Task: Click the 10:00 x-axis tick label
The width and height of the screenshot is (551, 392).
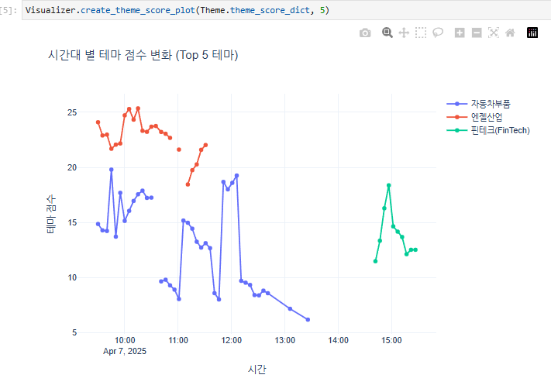Action: (125, 340)
